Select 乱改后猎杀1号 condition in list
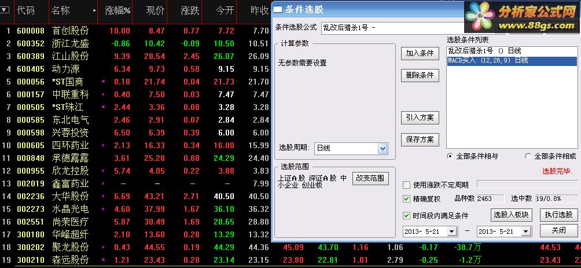 point(512,51)
